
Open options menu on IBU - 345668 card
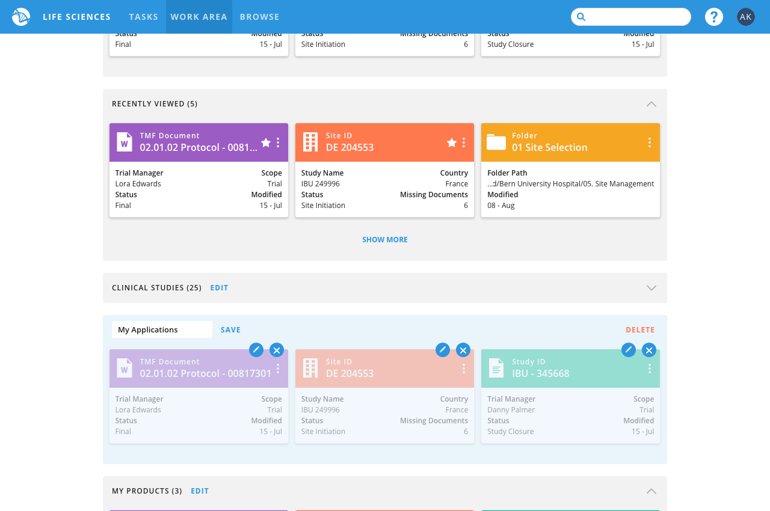[x=650, y=369]
